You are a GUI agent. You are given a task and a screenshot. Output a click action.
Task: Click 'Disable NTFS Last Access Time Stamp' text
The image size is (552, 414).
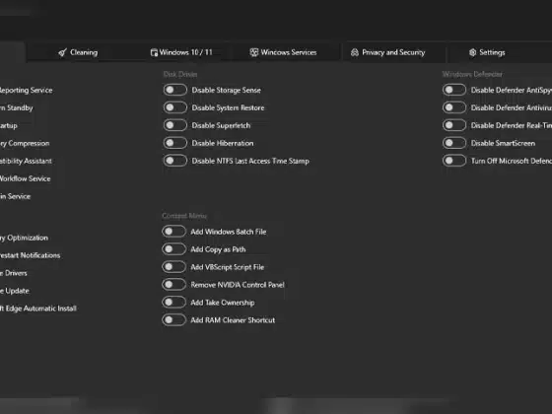pyautogui.click(x=250, y=161)
